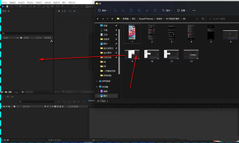Click the 切换开关/模式 toggle in timeline footer

click(x=55, y=140)
